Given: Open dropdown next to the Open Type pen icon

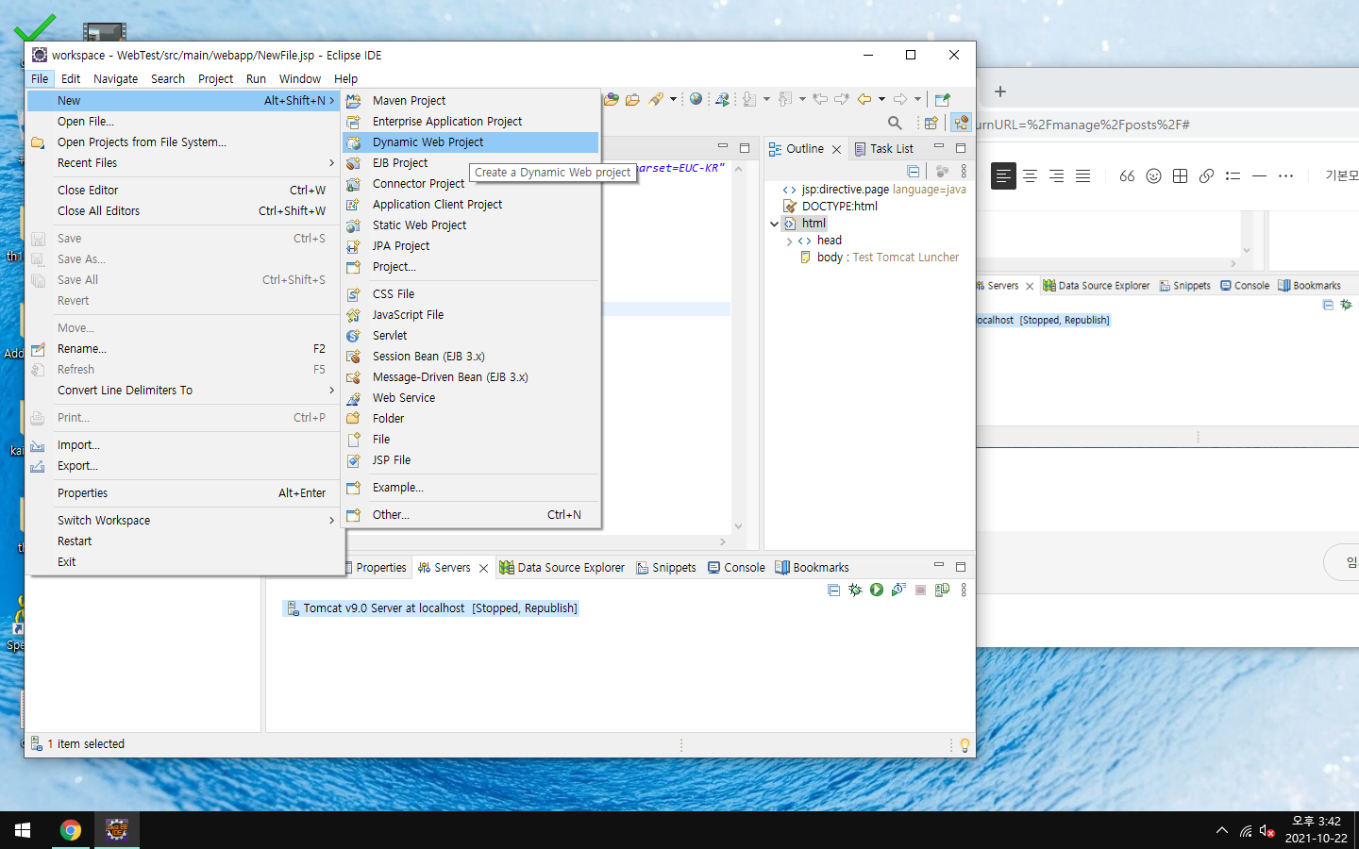Looking at the screenshot, I should (673, 99).
